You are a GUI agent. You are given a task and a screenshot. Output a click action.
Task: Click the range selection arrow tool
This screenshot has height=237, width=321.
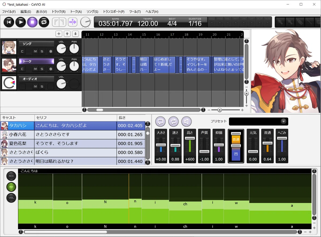click(290, 22)
